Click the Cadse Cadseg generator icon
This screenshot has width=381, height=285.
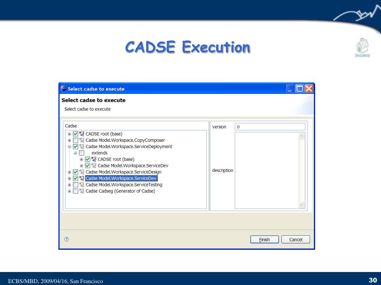(81, 191)
